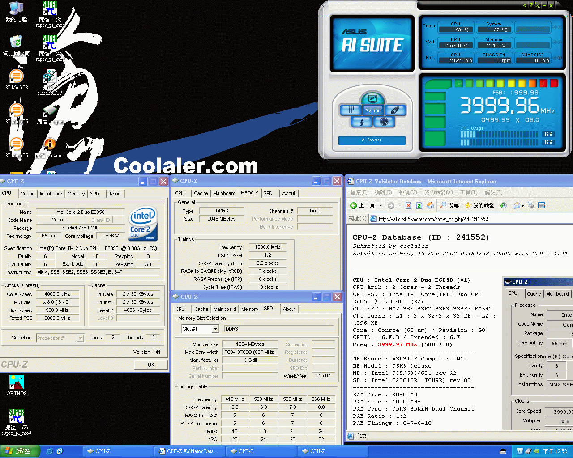The image size is (573, 458).
Task: Open the everest desktop shortcut
Action: (x=50, y=148)
